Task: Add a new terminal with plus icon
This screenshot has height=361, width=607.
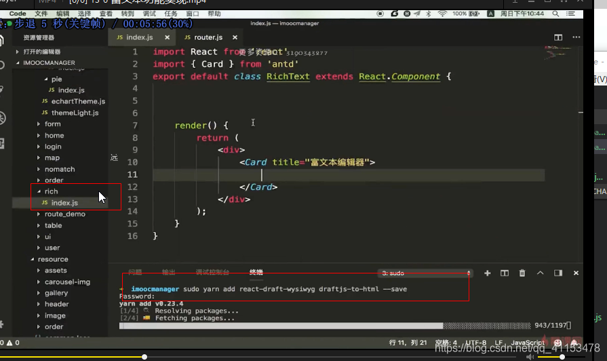Action: click(x=488, y=273)
